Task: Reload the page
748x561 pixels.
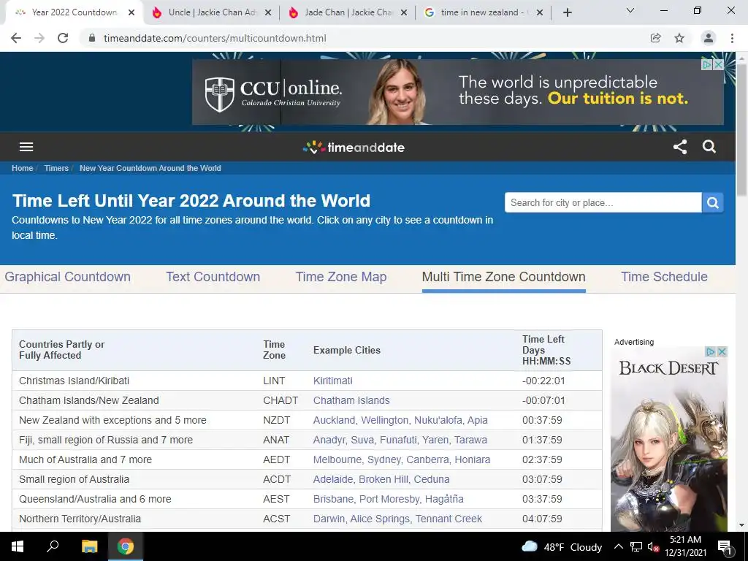Action: point(63,38)
